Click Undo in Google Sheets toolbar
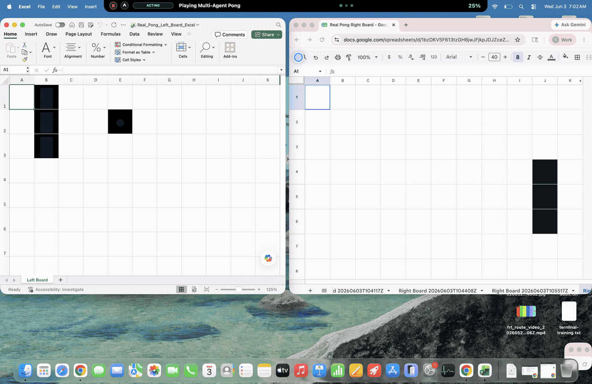 pos(316,57)
